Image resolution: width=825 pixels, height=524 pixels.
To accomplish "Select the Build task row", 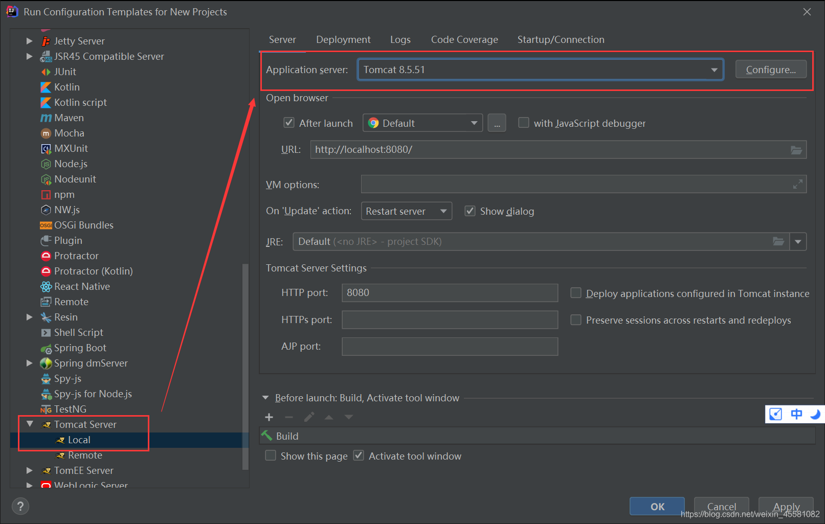I will 537,436.
